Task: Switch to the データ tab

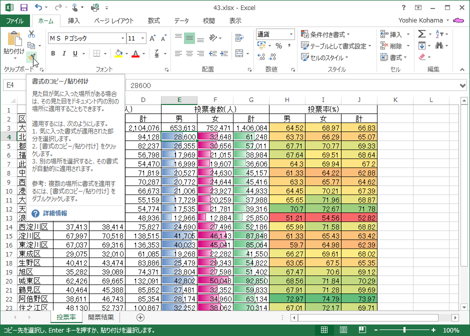Action: coord(181,20)
